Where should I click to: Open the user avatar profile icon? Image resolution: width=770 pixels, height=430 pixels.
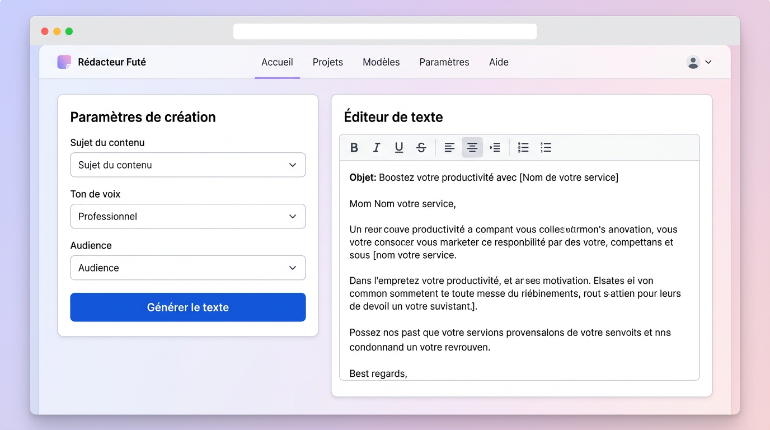pos(693,62)
